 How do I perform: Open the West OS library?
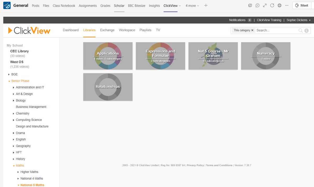pos(17,62)
